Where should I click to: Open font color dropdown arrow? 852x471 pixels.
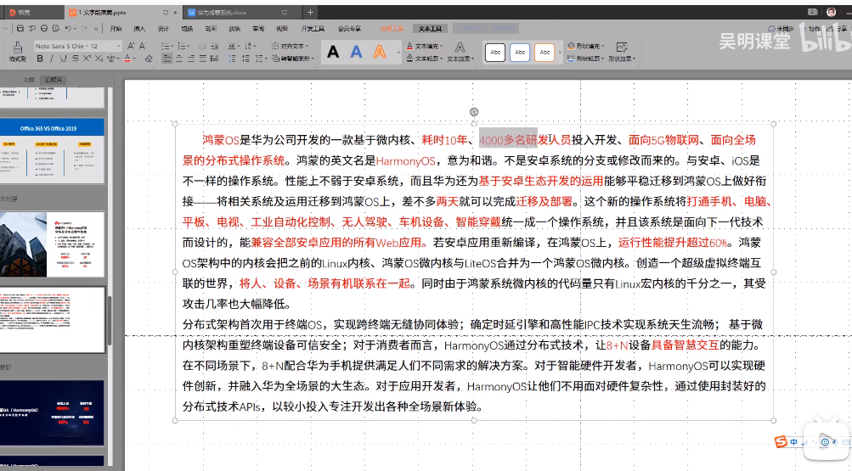(x=134, y=59)
